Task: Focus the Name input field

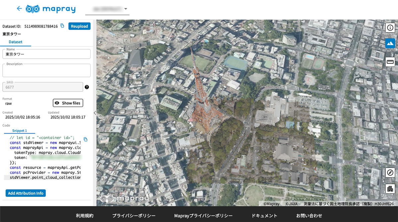Action: (x=46, y=54)
